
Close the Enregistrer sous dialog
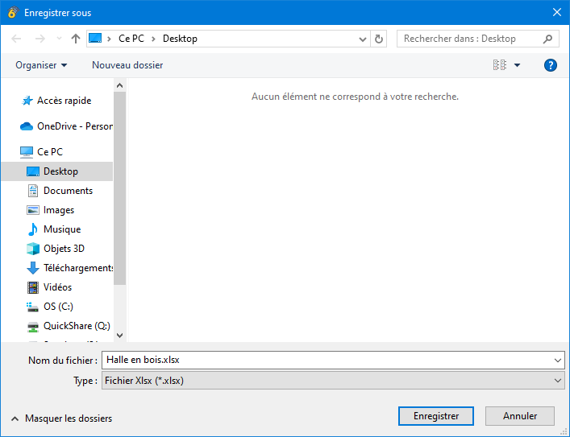point(557,12)
